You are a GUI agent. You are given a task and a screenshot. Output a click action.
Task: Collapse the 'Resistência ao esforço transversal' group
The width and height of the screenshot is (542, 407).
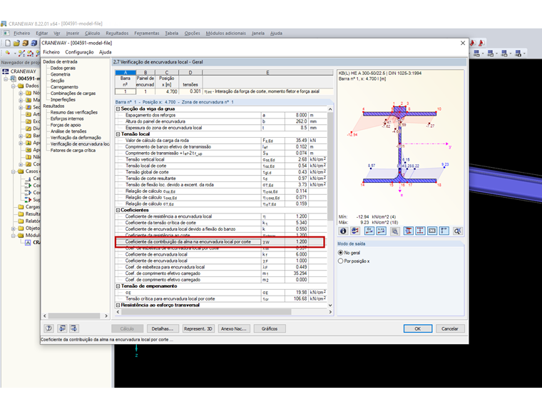pyautogui.click(x=118, y=306)
